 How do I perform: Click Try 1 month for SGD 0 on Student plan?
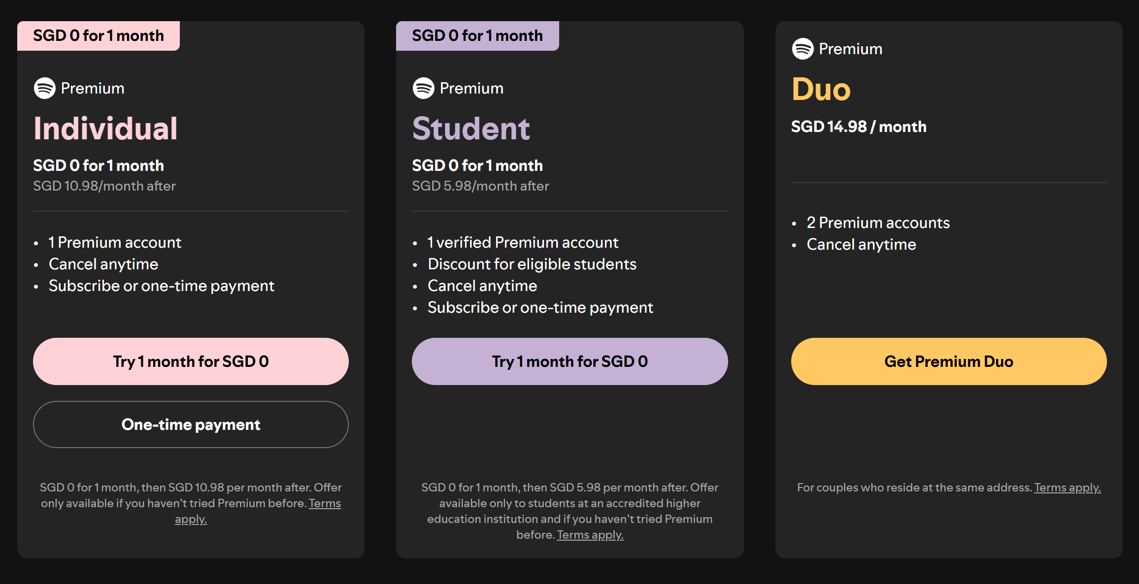569,361
